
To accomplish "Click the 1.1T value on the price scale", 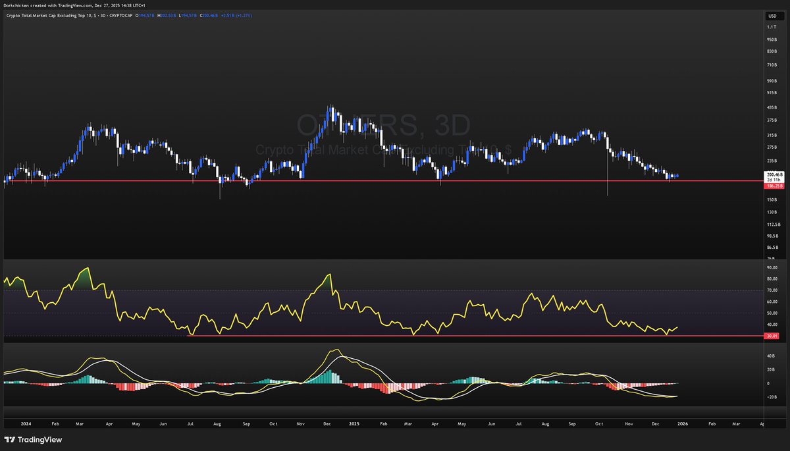I will (770, 27).
